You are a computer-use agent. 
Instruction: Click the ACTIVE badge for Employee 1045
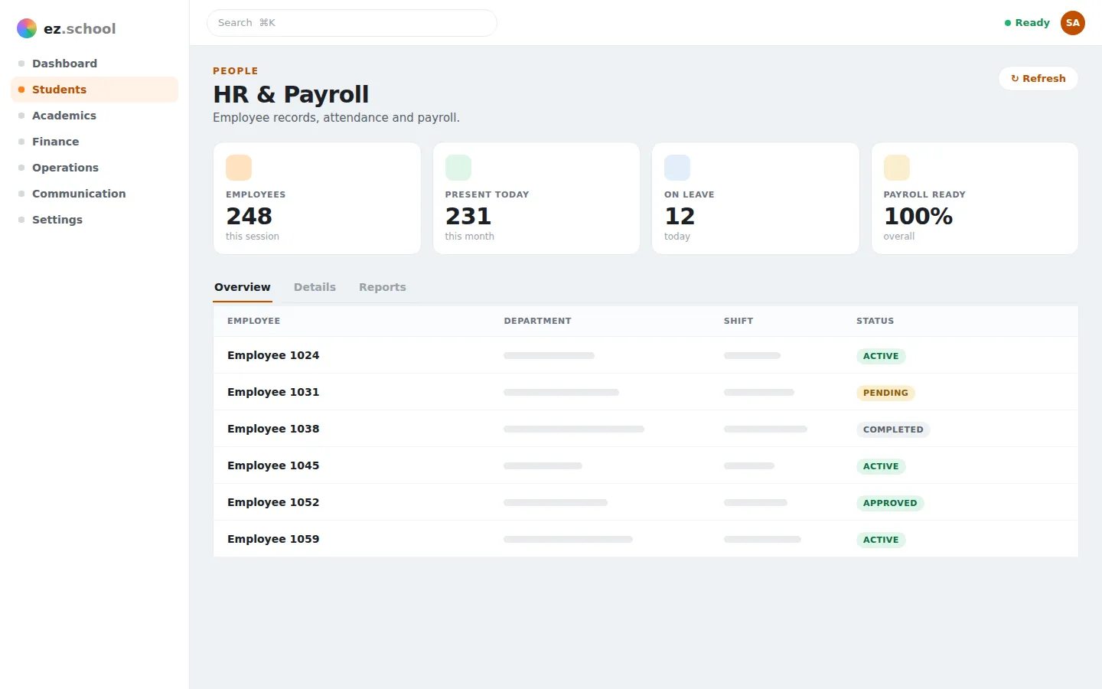pyautogui.click(x=881, y=466)
